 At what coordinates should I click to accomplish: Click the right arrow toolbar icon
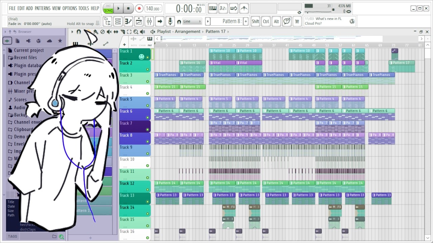(160, 22)
